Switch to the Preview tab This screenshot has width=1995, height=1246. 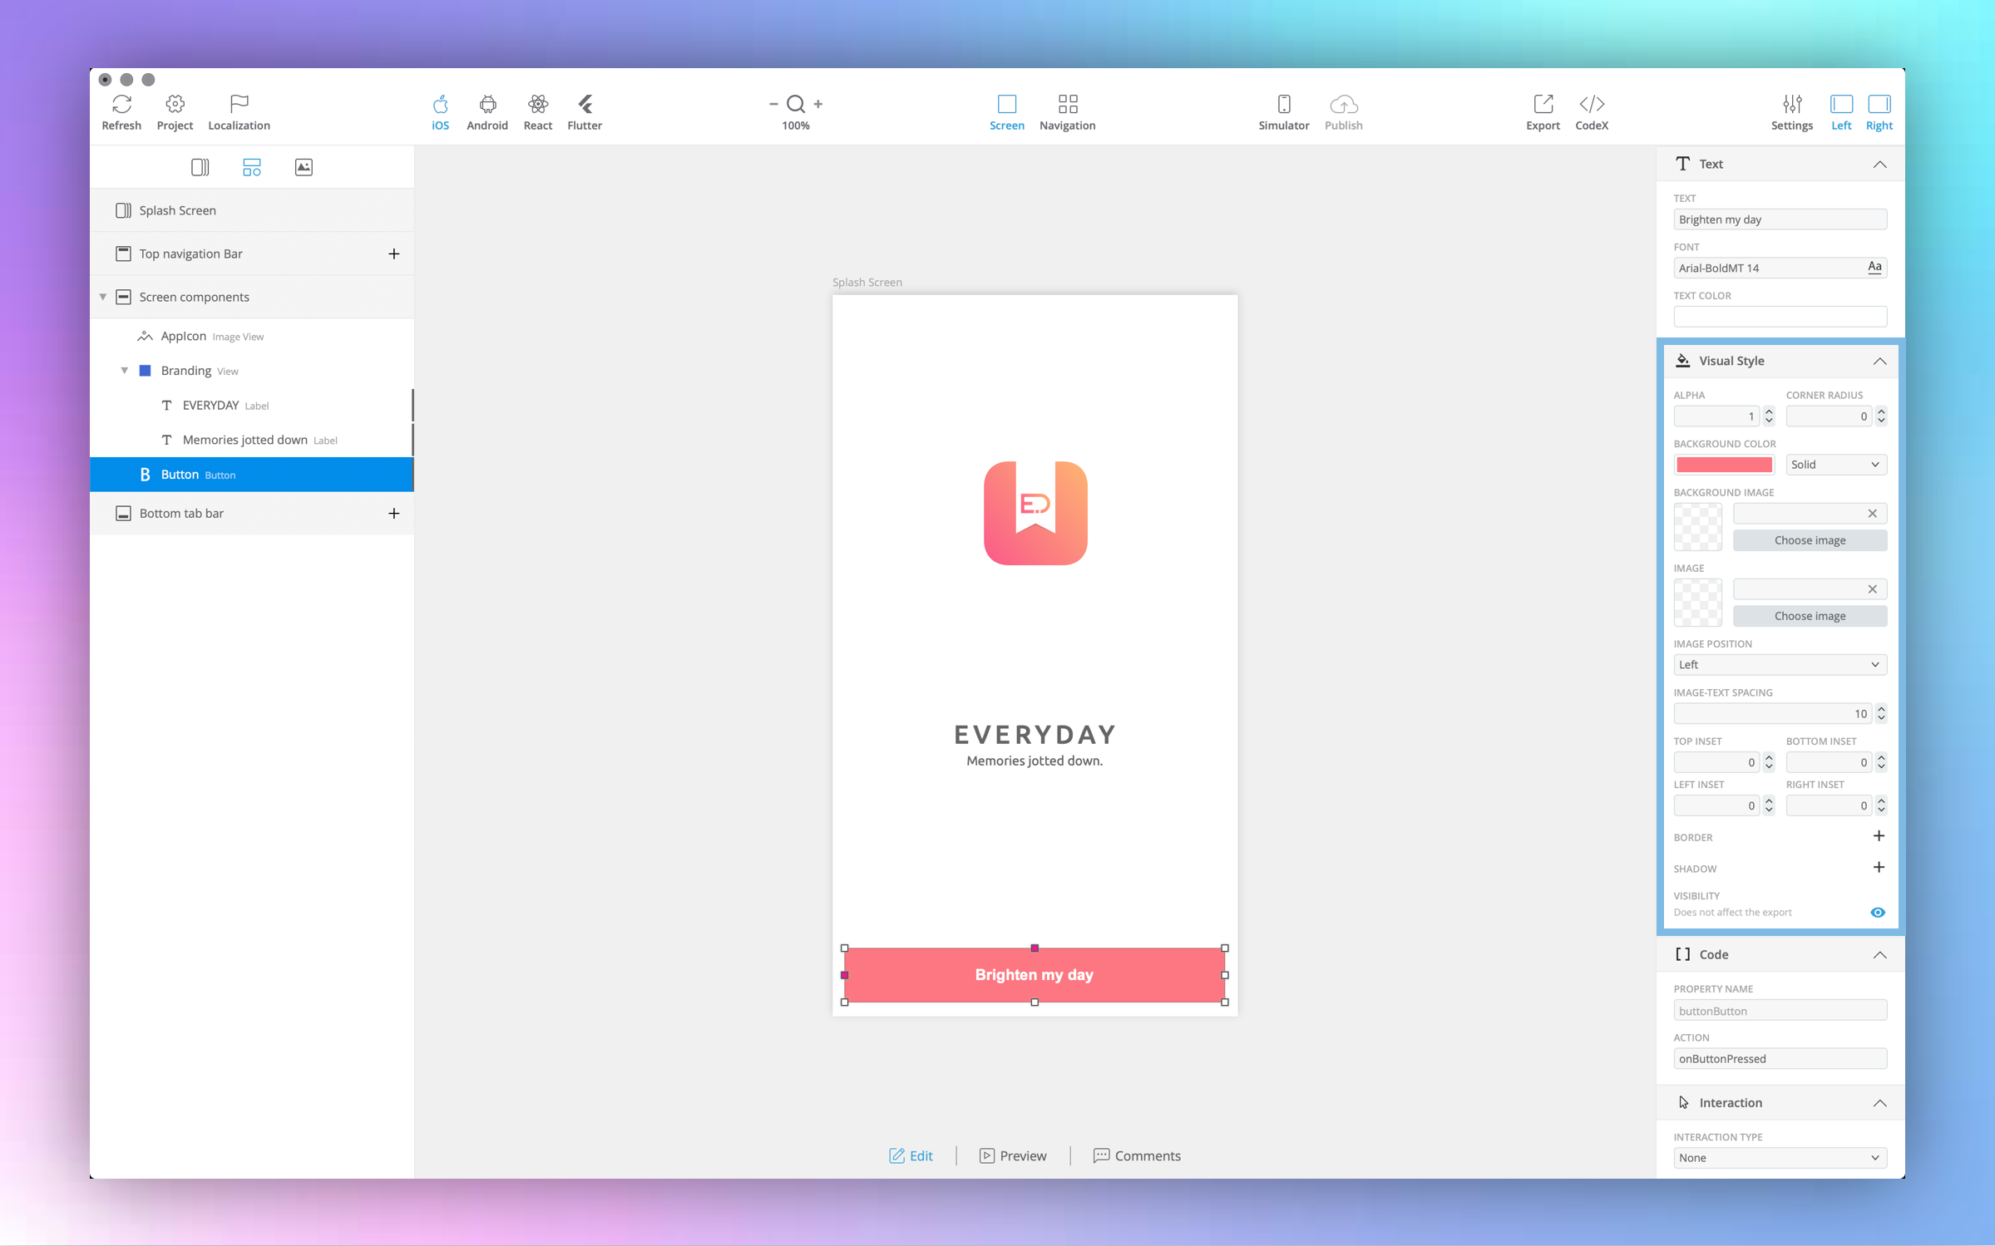click(1013, 1155)
